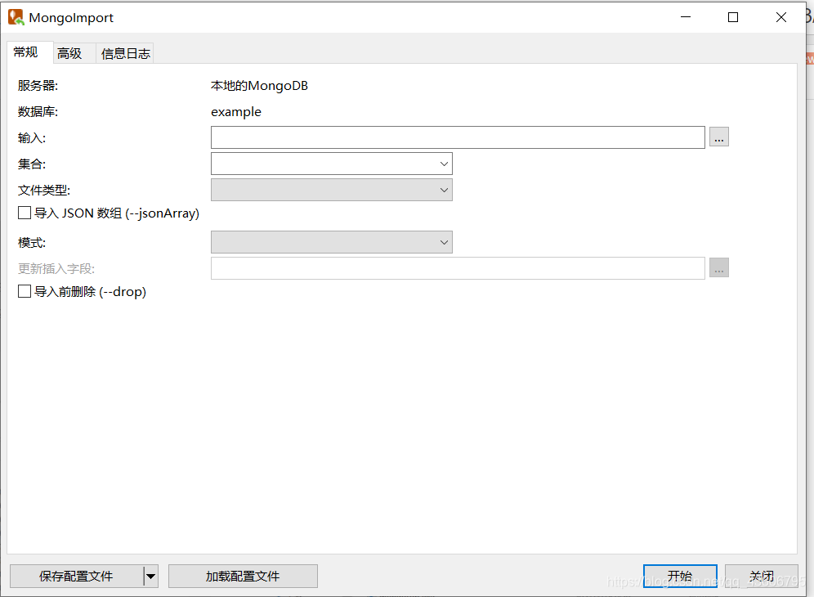Open the 保存配置文件 dropdown arrow
The width and height of the screenshot is (814, 597).
152,576
